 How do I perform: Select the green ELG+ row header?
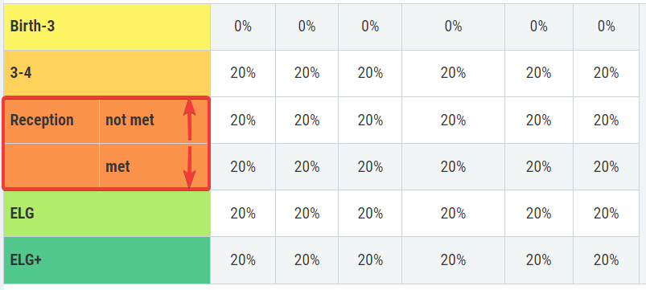(x=107, y=260)
